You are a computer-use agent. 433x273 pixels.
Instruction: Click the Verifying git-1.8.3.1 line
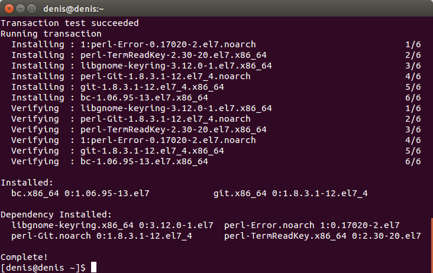(216, 151)
